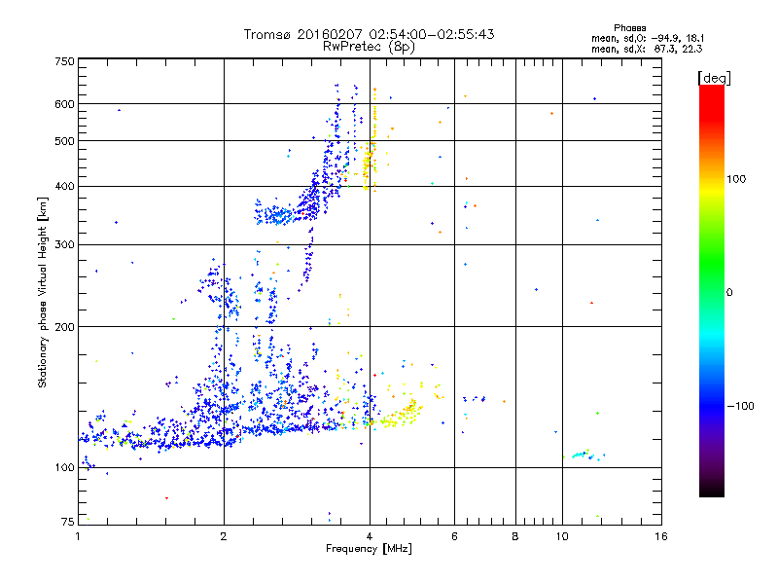Click the title "Tromsø 20160207 02:54:00-02:55:43"
The height and width of the screenshot is (584, 778).
point(369,34)
